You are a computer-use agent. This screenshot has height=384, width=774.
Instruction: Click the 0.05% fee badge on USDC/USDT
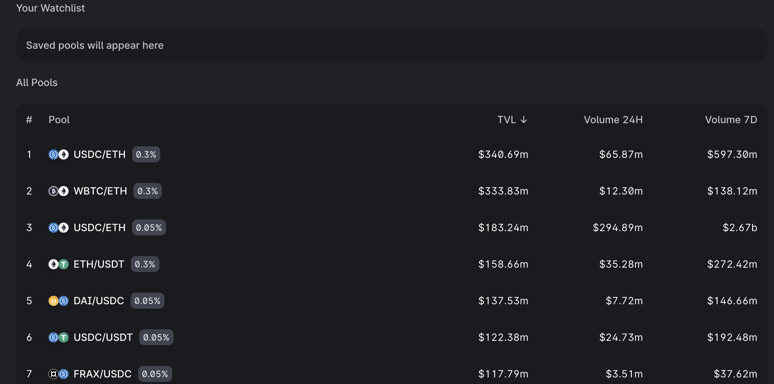156,337
